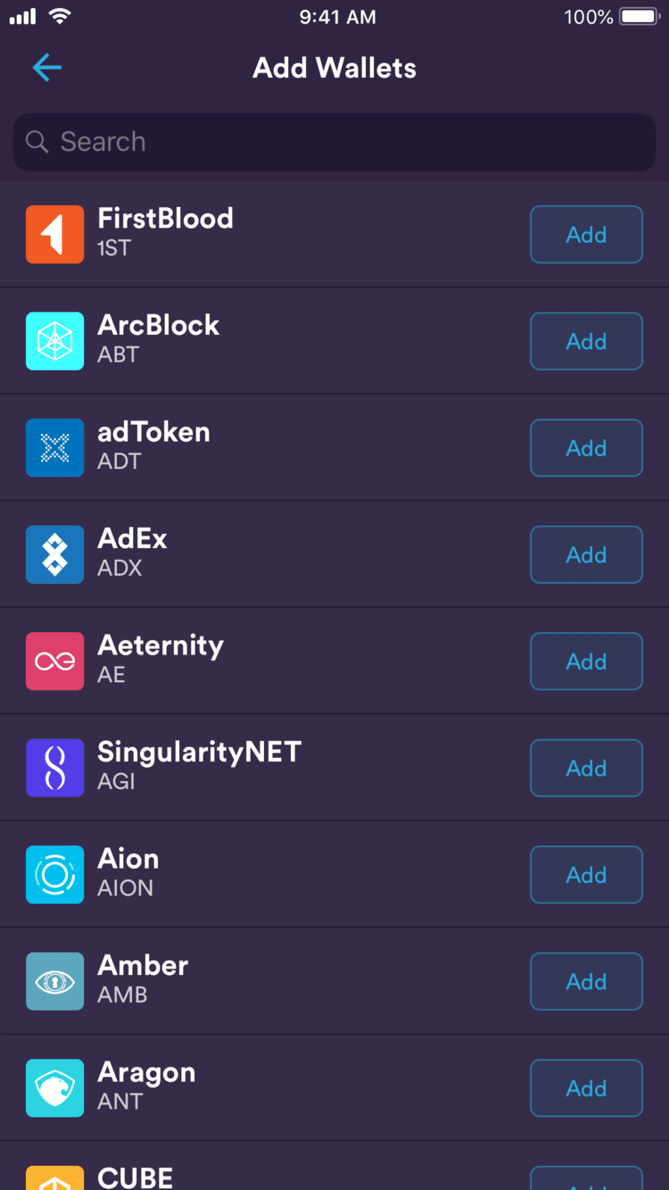
Task: Add the Amber AMB wallet
Action: tap(586, 981)
